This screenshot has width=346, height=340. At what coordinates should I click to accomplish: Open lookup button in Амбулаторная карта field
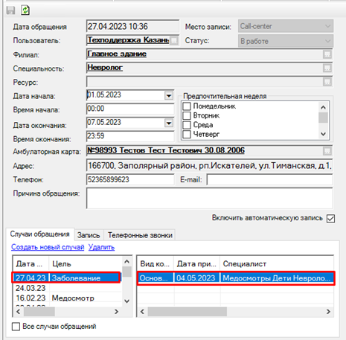pos(327,150)
